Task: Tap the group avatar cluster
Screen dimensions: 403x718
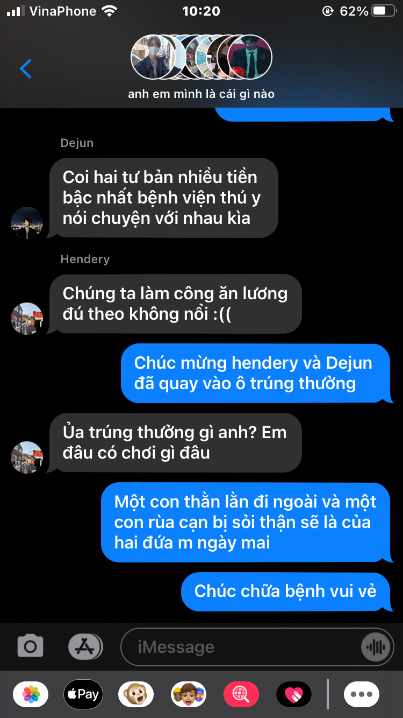Action: [201, 57]
